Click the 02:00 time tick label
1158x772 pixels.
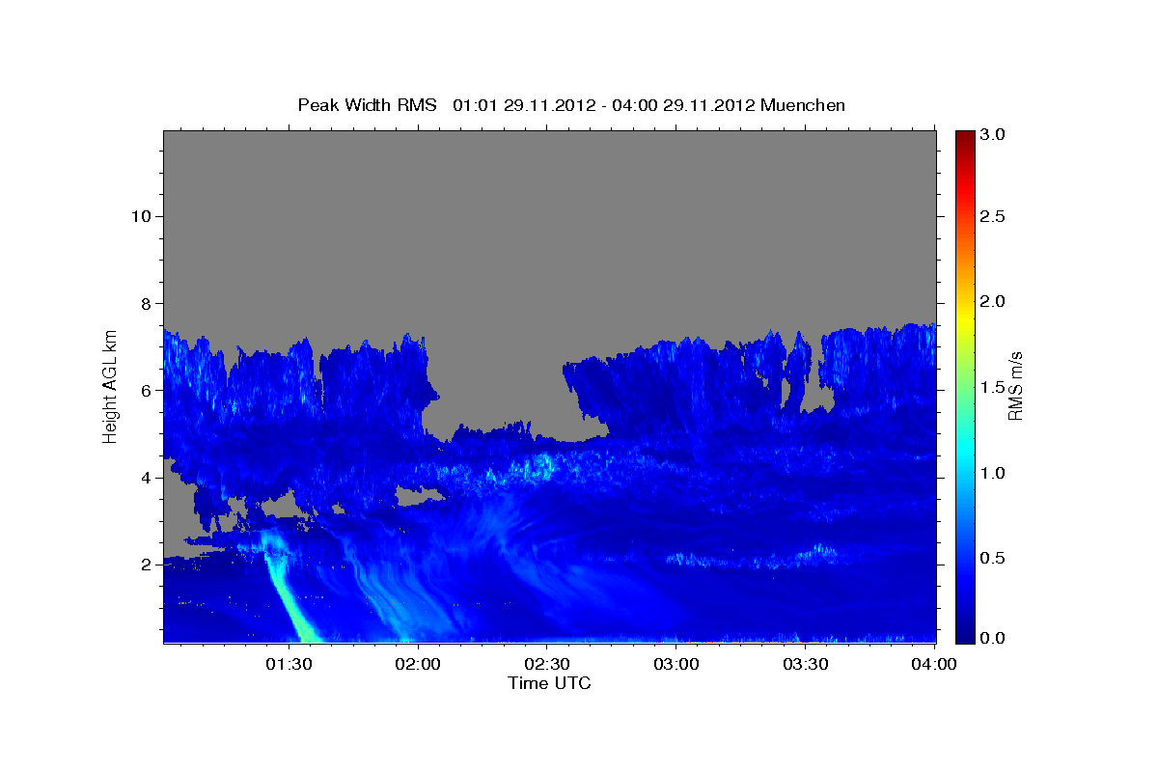click(x=418, y=665)
